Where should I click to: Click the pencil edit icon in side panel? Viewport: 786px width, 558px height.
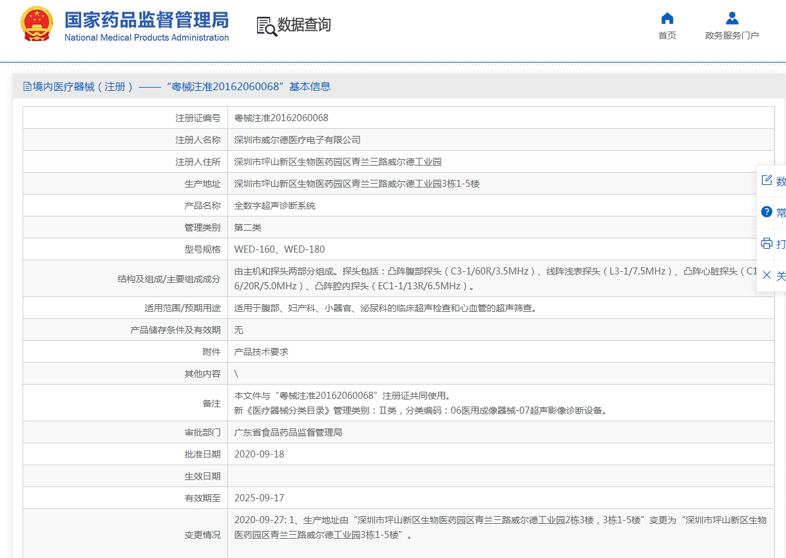tap(767, 180)
